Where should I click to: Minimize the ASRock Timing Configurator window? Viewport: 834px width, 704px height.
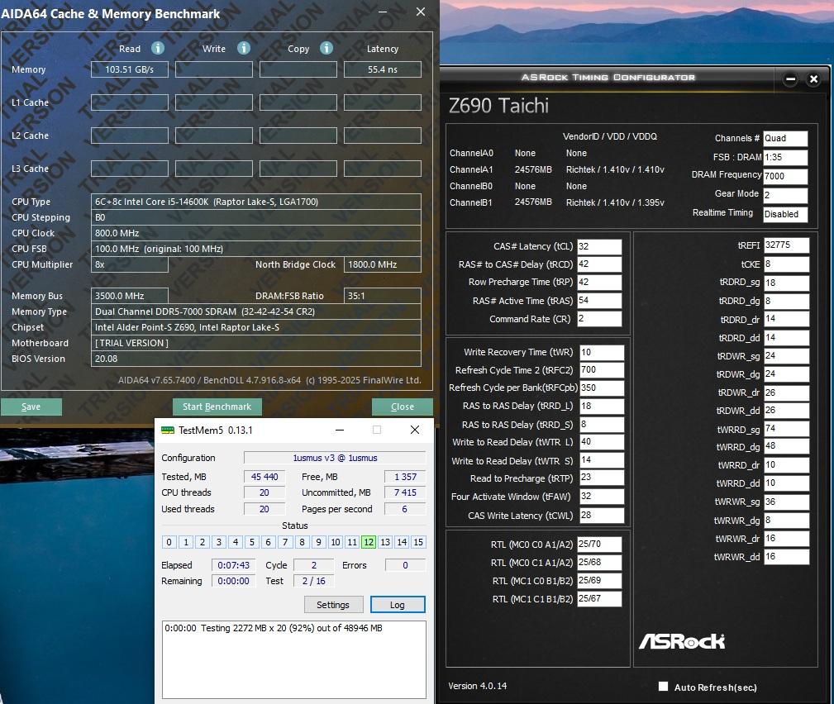790,79
